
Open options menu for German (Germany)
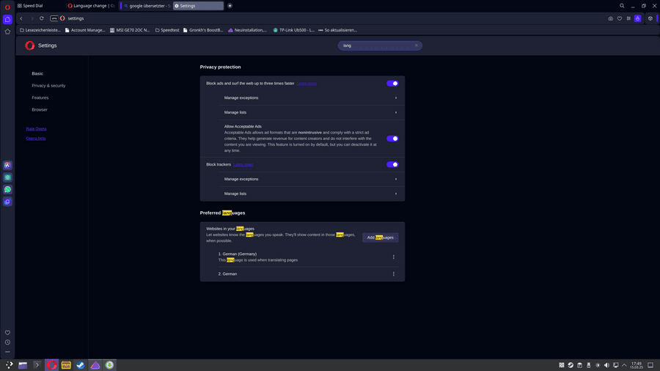[x=393, y=257]
